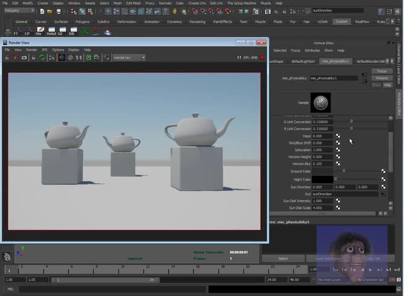This screenshot has height=296, width=404.
Task: Open the Render menu in Render View
Action: point(32,49)
